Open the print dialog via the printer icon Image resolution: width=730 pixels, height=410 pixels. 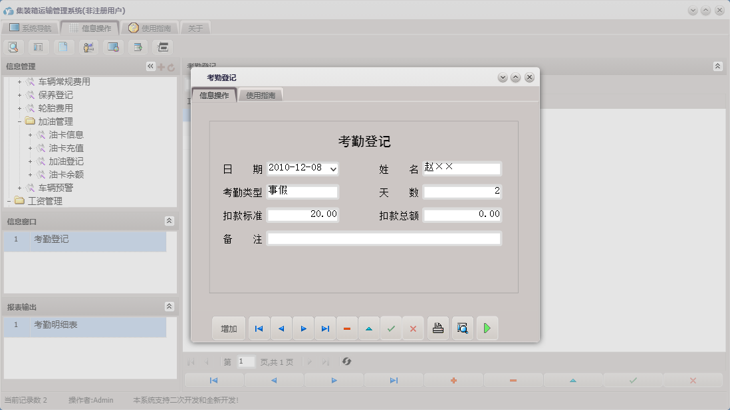[x=437, y=328]
